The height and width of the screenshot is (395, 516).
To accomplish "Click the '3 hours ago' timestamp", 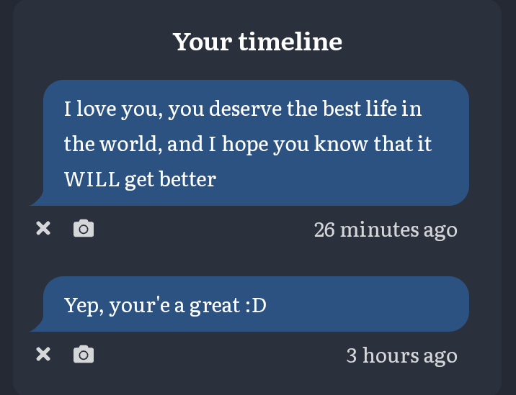I will pos(402,355).
